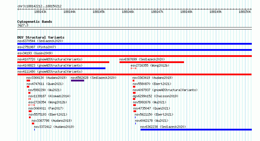Click the 188143k ruler label
Viewport: 260px width, 141px height.
click(x=40, y=12)
